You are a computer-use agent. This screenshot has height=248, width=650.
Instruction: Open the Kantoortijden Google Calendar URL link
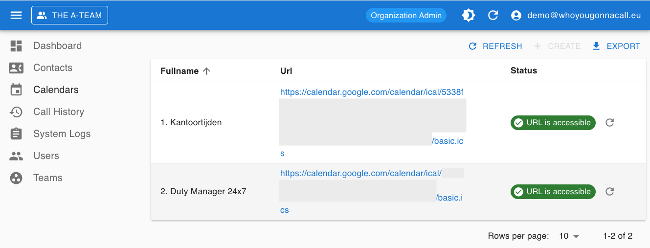tap(371, 92)
